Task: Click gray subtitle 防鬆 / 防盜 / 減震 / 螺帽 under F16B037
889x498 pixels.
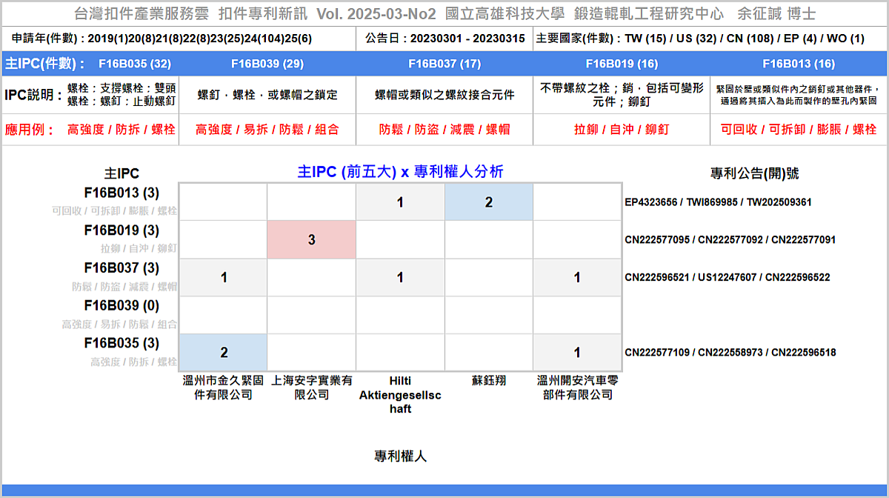Action: [124, 286]
